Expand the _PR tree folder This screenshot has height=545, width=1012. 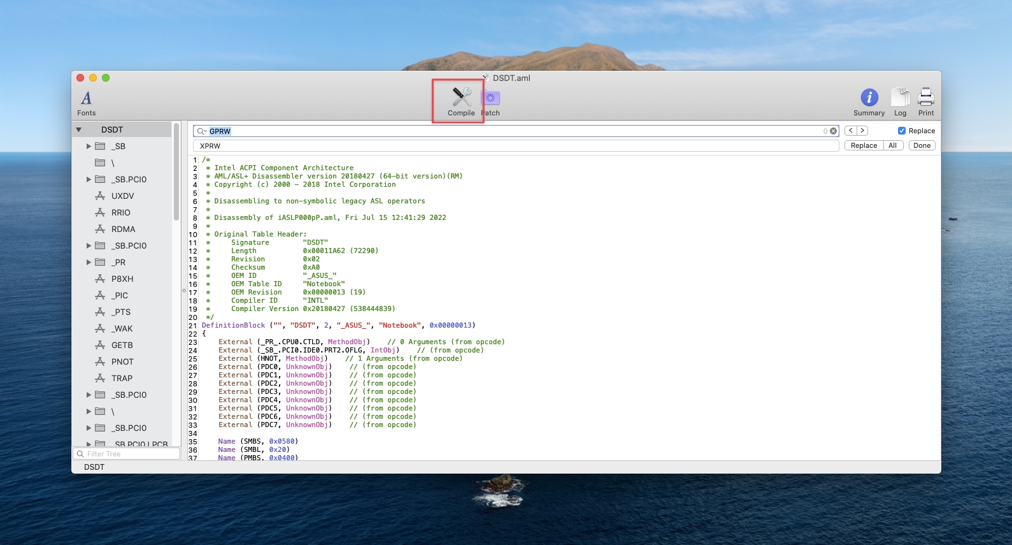click(89, 263)
